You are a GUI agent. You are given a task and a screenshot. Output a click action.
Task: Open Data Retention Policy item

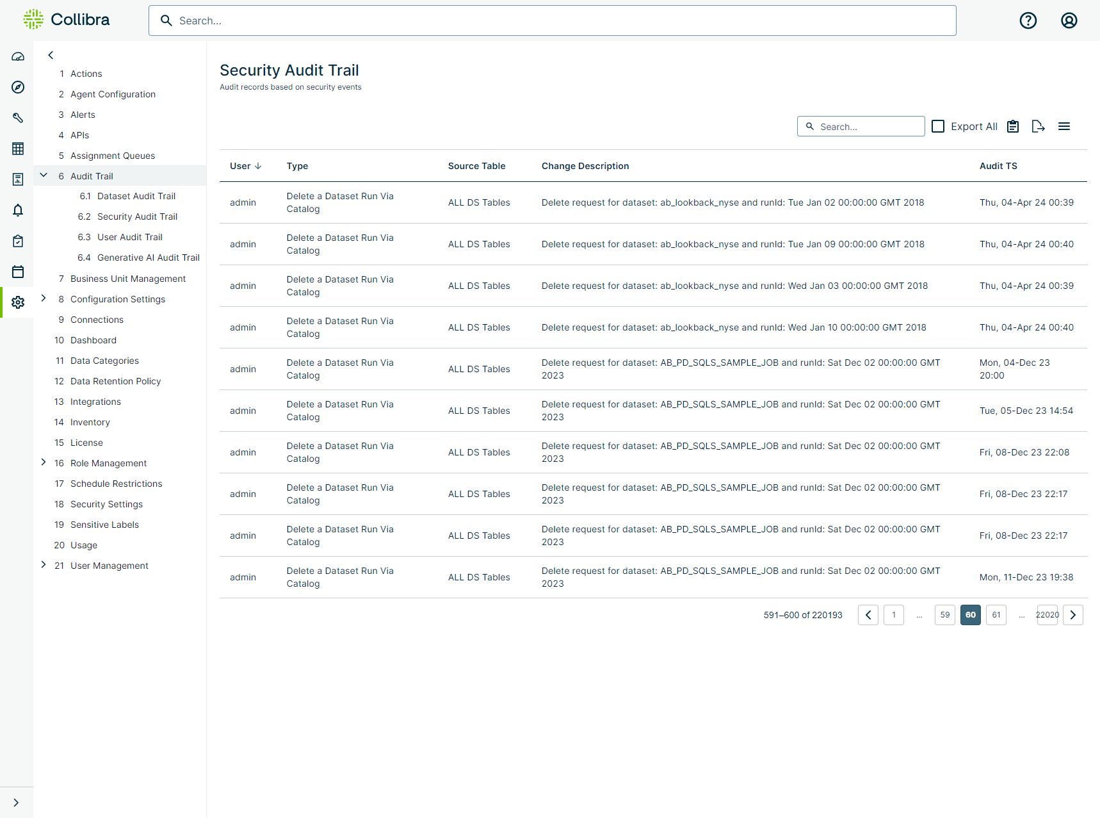click(115, 381)
